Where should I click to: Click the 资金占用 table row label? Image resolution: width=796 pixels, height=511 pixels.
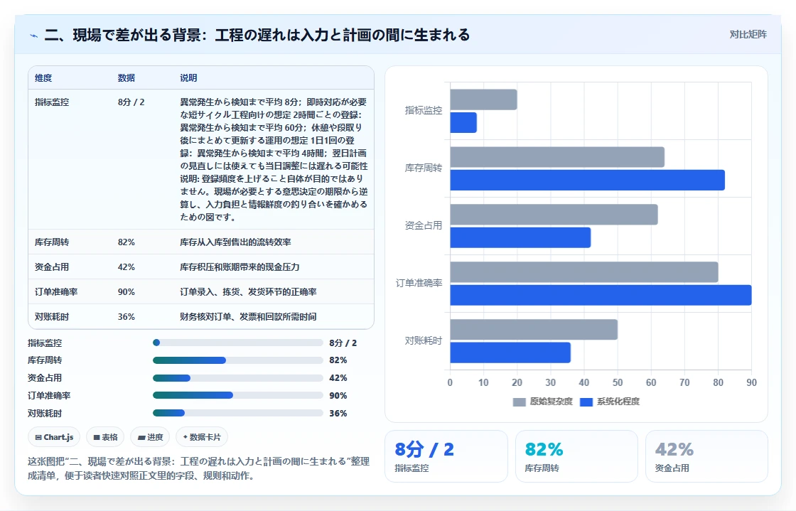coord(52,267)
